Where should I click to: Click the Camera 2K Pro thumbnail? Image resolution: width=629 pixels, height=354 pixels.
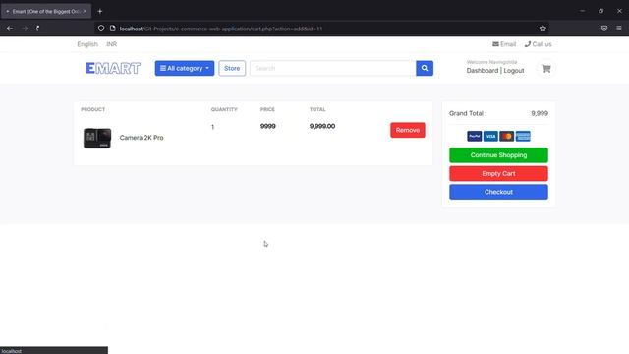[97, 138]
